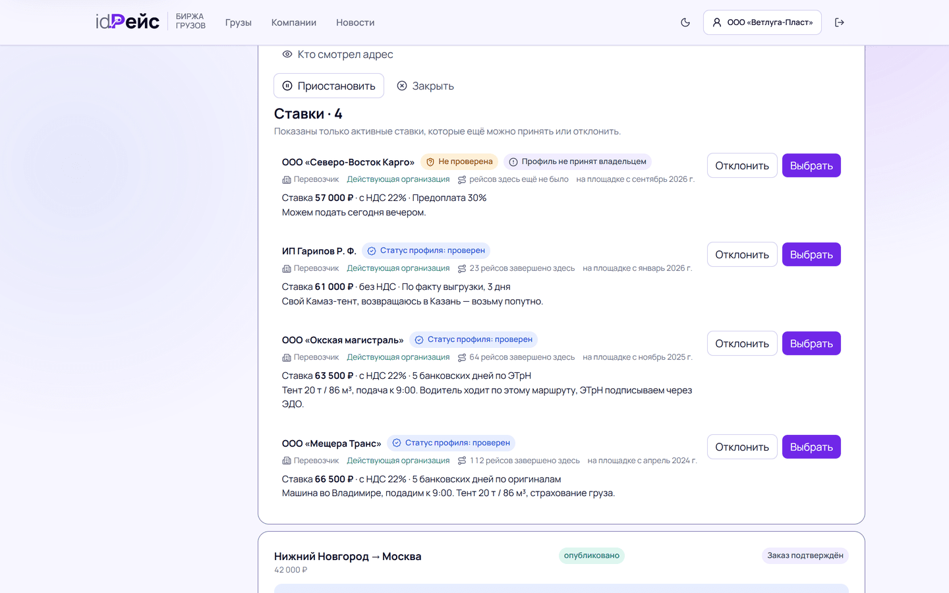
Task: Choose the Окская магистраль bid
Action: coord(811,343)
